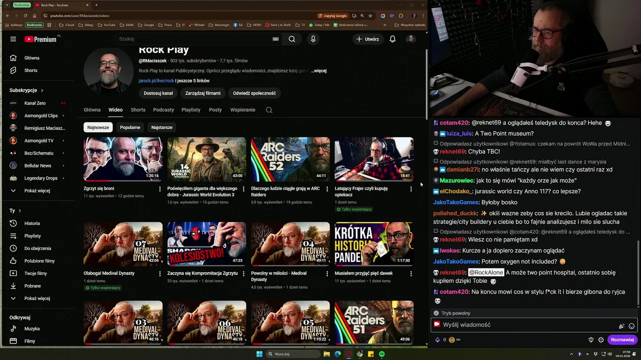Click 'Dostosuj kanał' button
Screen dimensions: 641x360
click(x=158, y=93)
